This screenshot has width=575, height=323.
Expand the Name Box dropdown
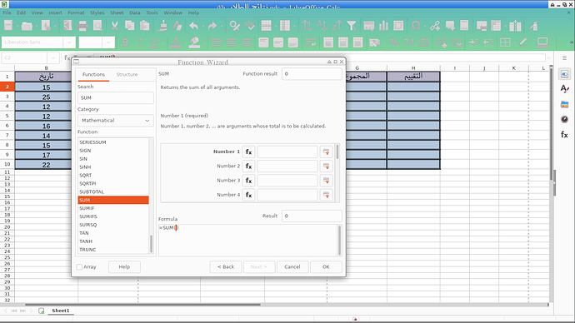click(x=53, y=58)
